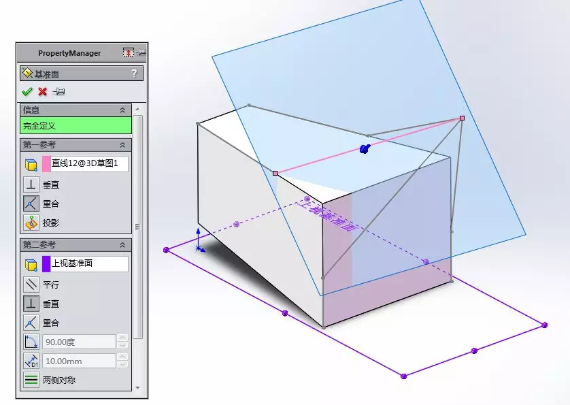Decrease the 90.00度 angle spinner
Image resolution: width=570 pixels, height=405 pixels.
point(122,345)
